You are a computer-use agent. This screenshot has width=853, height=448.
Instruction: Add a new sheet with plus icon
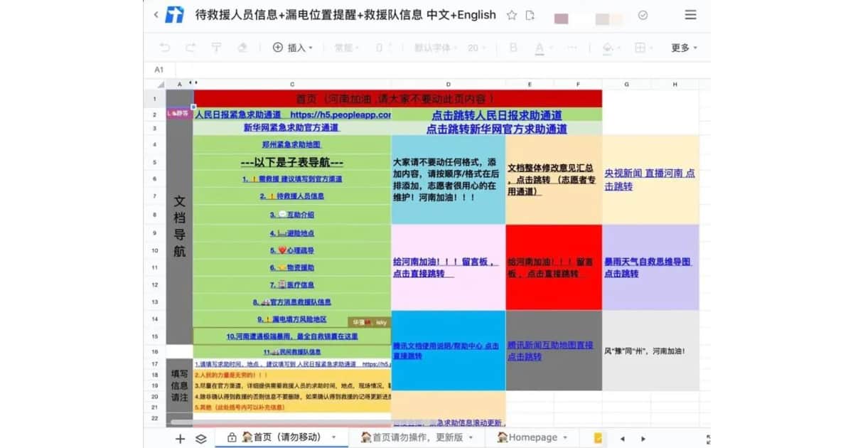pos(180,438)
